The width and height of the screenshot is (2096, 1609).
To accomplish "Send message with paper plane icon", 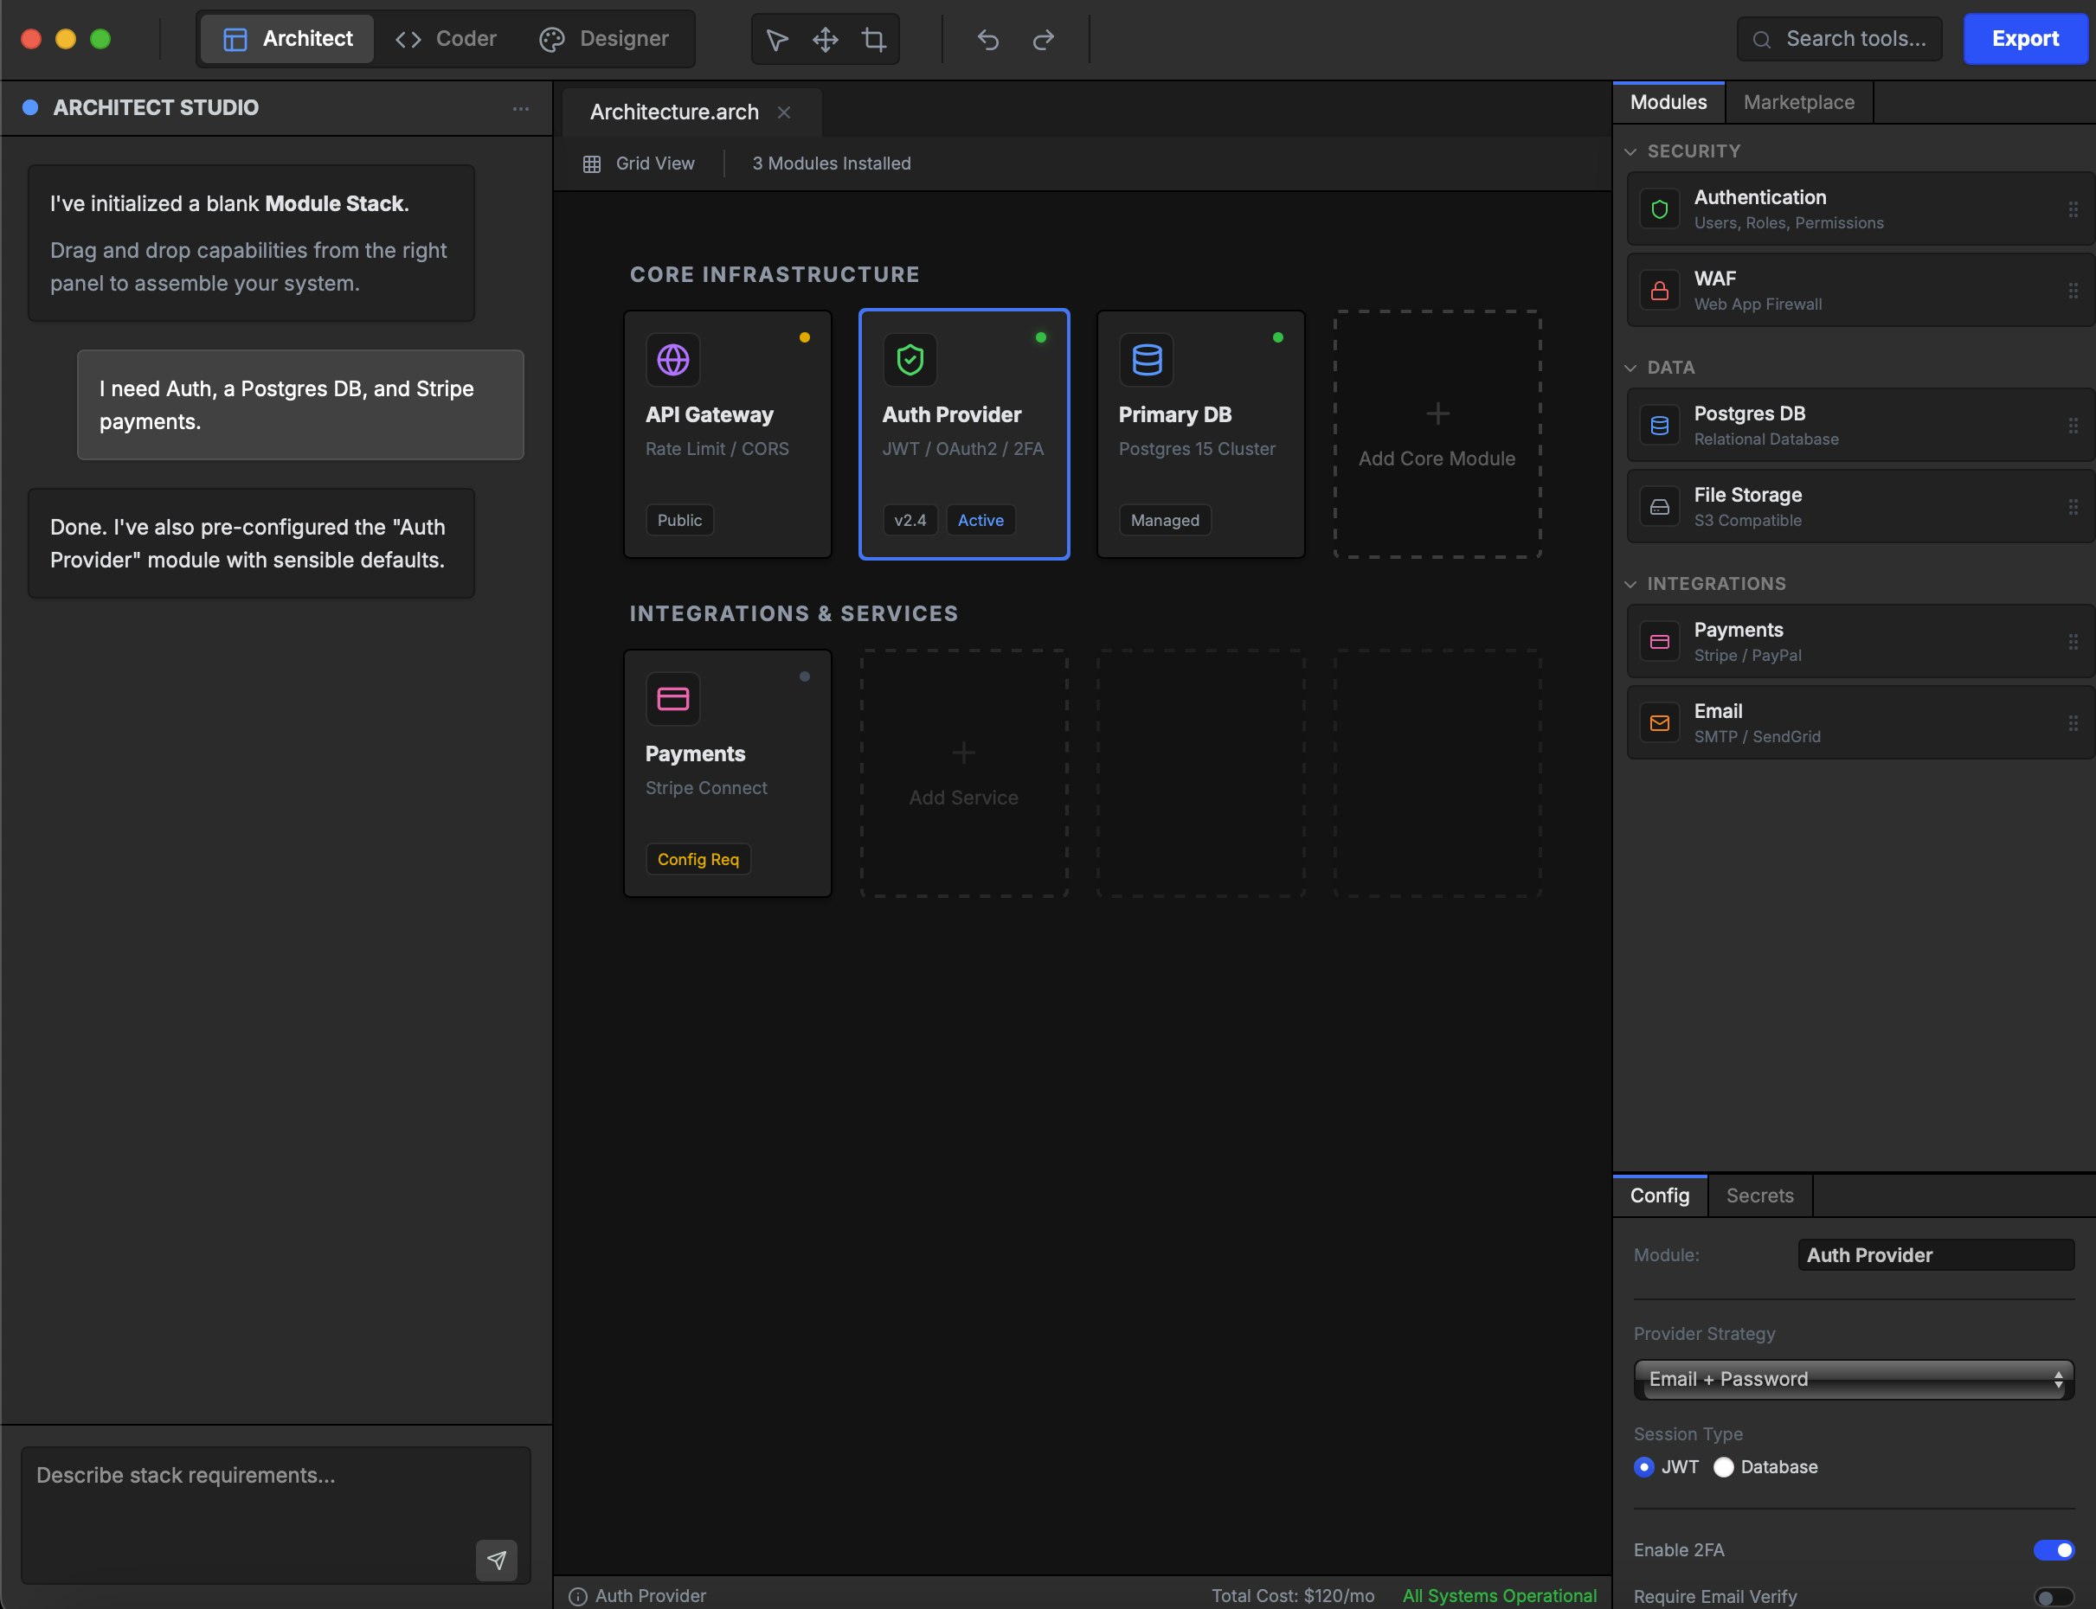I will tap(496, 1561).
